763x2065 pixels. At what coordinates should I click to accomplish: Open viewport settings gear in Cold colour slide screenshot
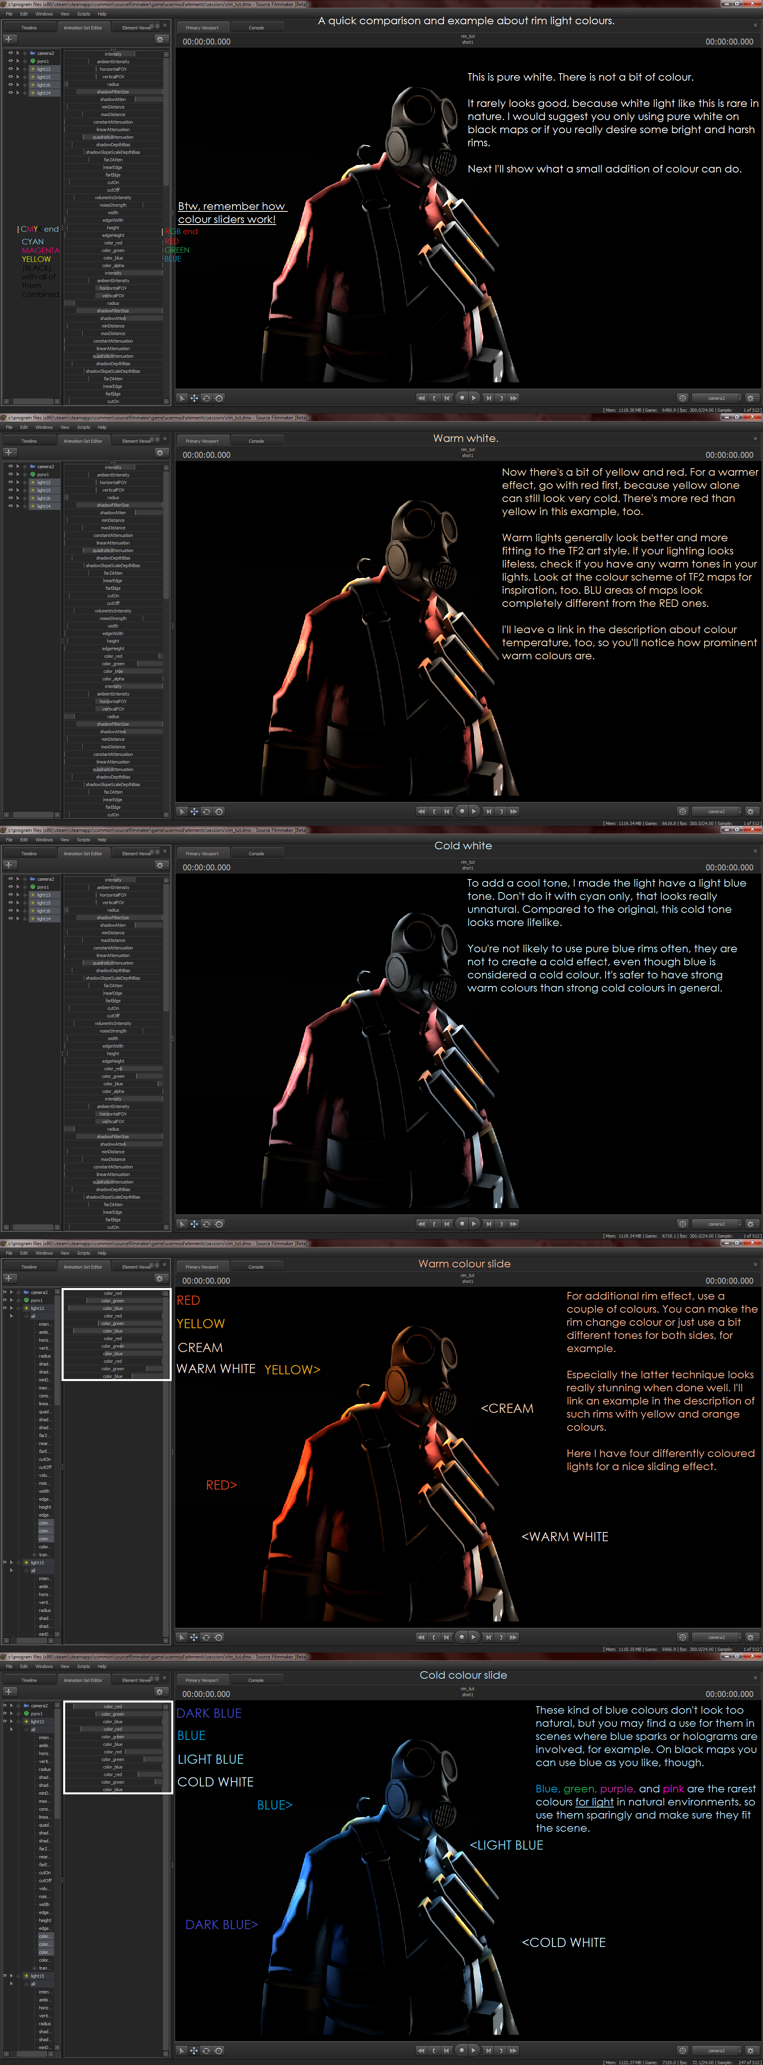750,2051
